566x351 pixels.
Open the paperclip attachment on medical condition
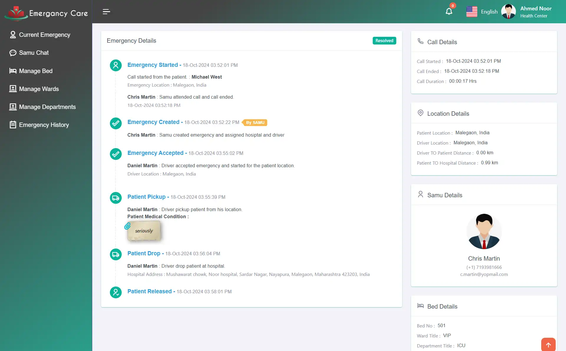point(127,226)
